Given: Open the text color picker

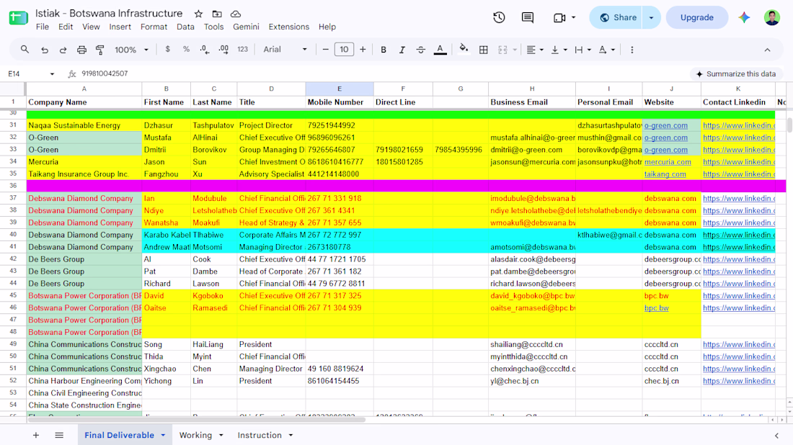Looking at the screenshot, I should tap(440, 50).
